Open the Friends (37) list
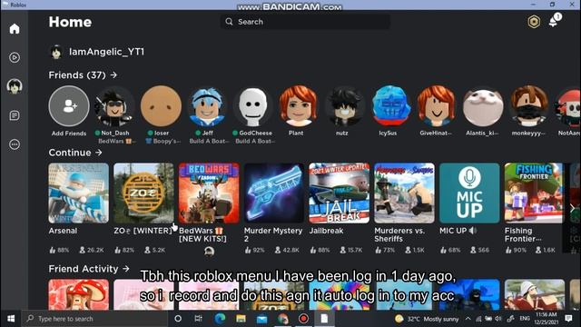This screenshot has height=327, width=581. [83, 75]
